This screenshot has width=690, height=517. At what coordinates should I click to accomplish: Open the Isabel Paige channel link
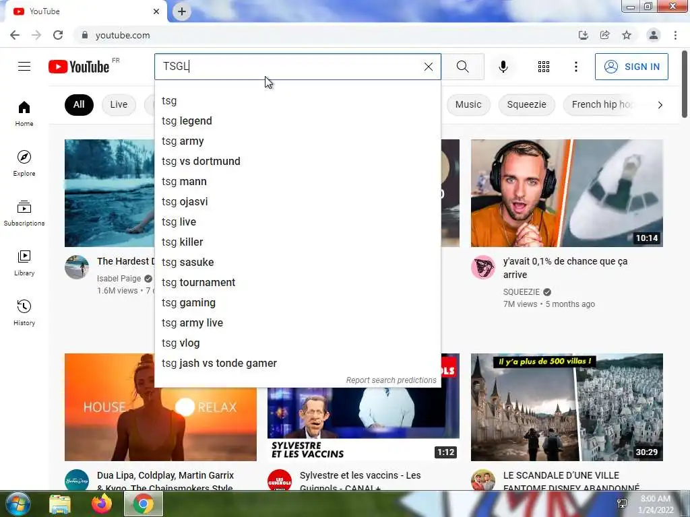click(x=119, y=278)
